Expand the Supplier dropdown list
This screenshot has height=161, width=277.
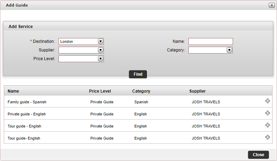[100, 50]
